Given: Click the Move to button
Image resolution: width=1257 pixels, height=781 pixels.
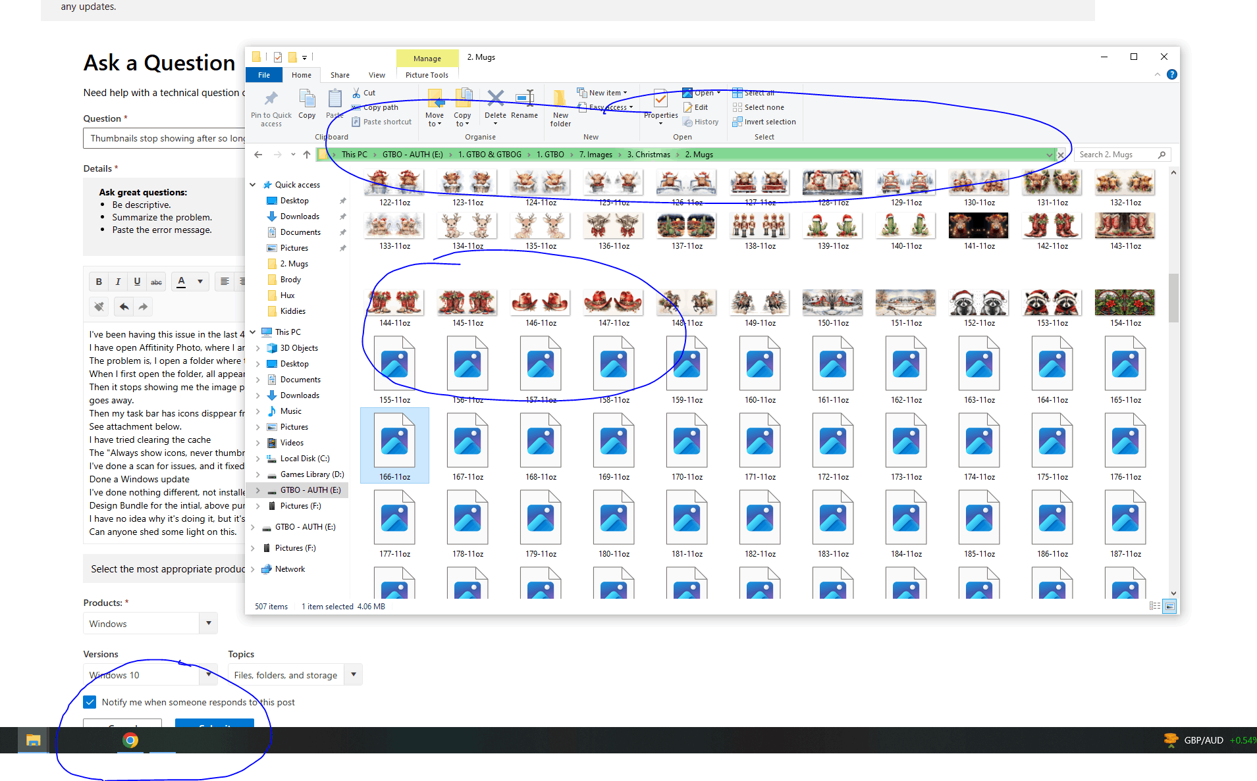Looking at the screenshot, I should coord(435,109).
